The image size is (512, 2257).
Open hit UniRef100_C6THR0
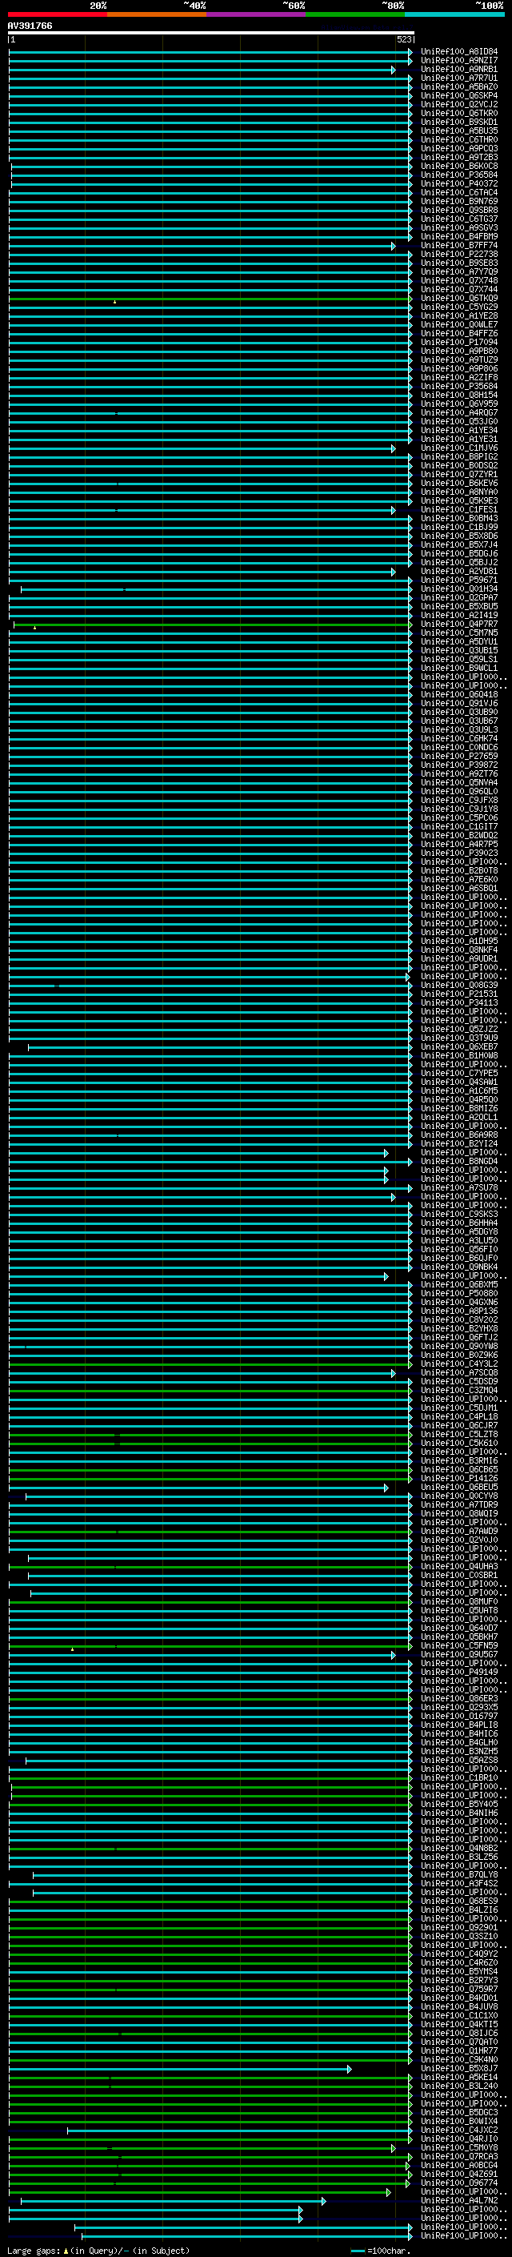458,139
